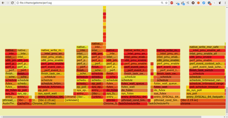Viewport: 228px width, 118px height.
Task: Click the poll_schedule_timeout frame
Action: (x=207, y=87)
